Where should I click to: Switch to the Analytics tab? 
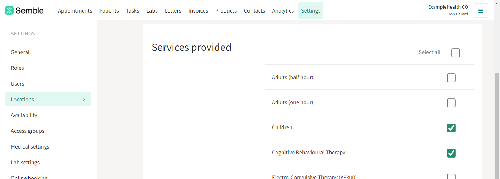pos(283,10)
